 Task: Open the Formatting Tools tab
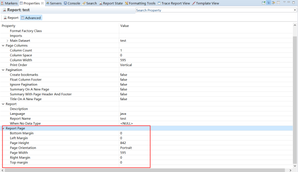point(140,3)
